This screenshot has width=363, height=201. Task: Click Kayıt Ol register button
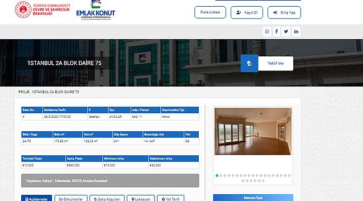(247, 12)
